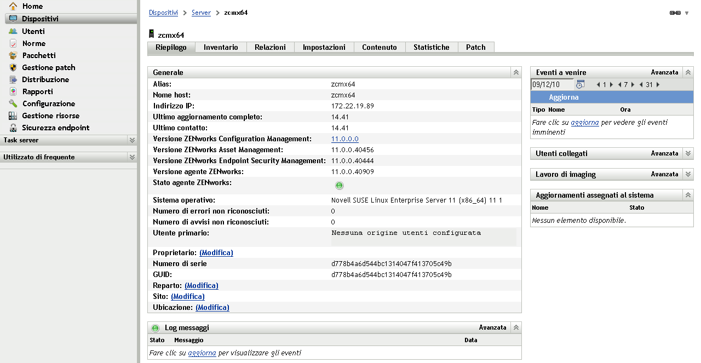Click the Rapporti report icon
Screen dimensions: 701x363
pos(13,91)
